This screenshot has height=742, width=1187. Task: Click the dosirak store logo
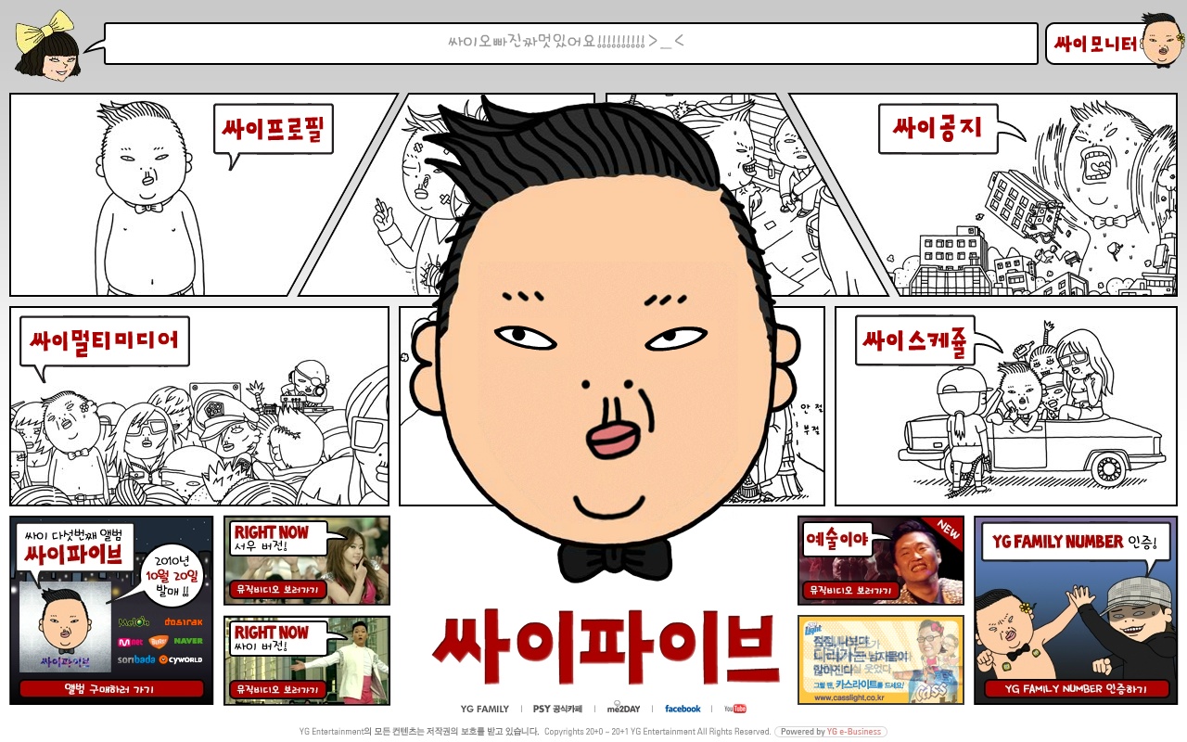click(x=183, y=621)
